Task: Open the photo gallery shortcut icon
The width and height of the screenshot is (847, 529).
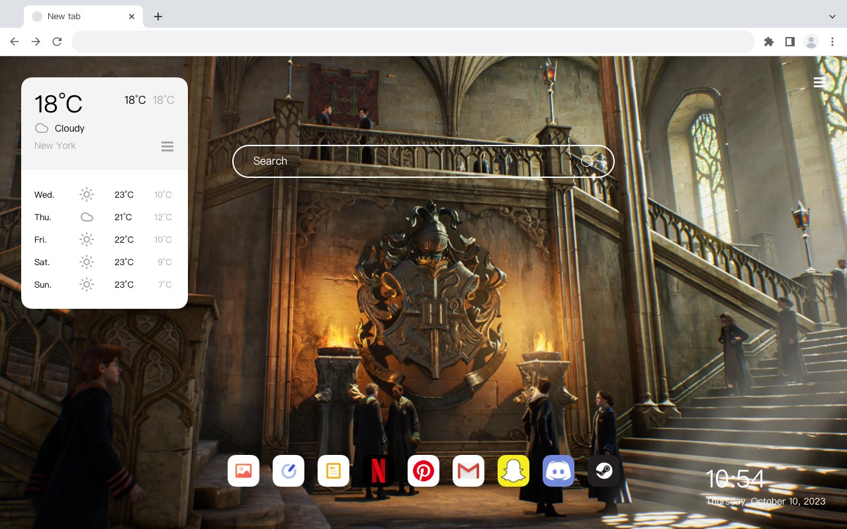Action: point(244,471)
